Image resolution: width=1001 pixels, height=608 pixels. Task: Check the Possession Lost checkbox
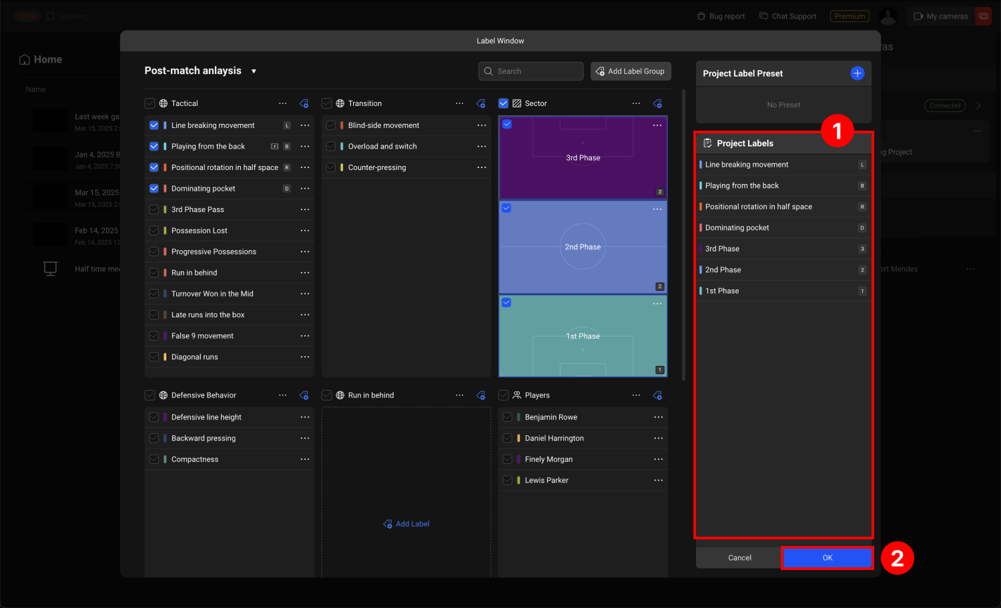(154, 231)
